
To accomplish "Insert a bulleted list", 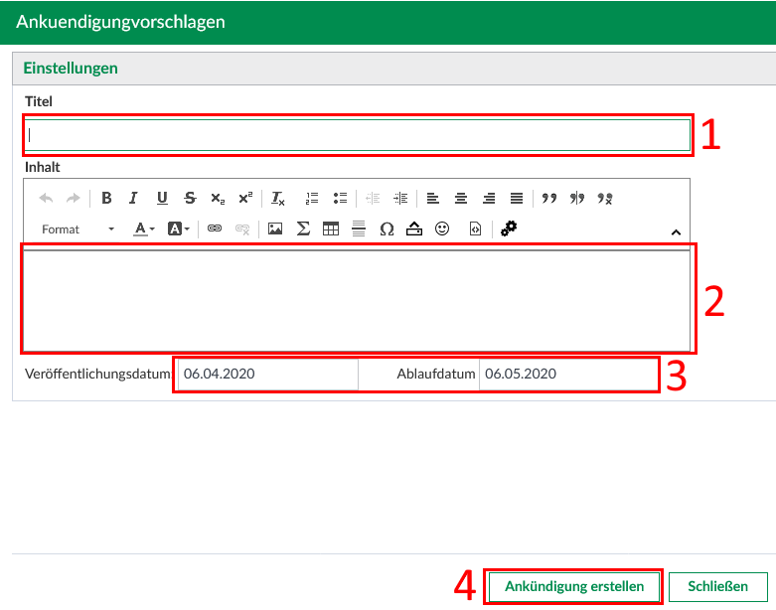I will click(x=340, y=198).
